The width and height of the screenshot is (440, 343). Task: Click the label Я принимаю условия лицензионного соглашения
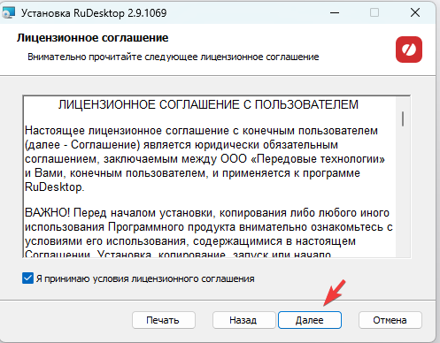[145, 278]
